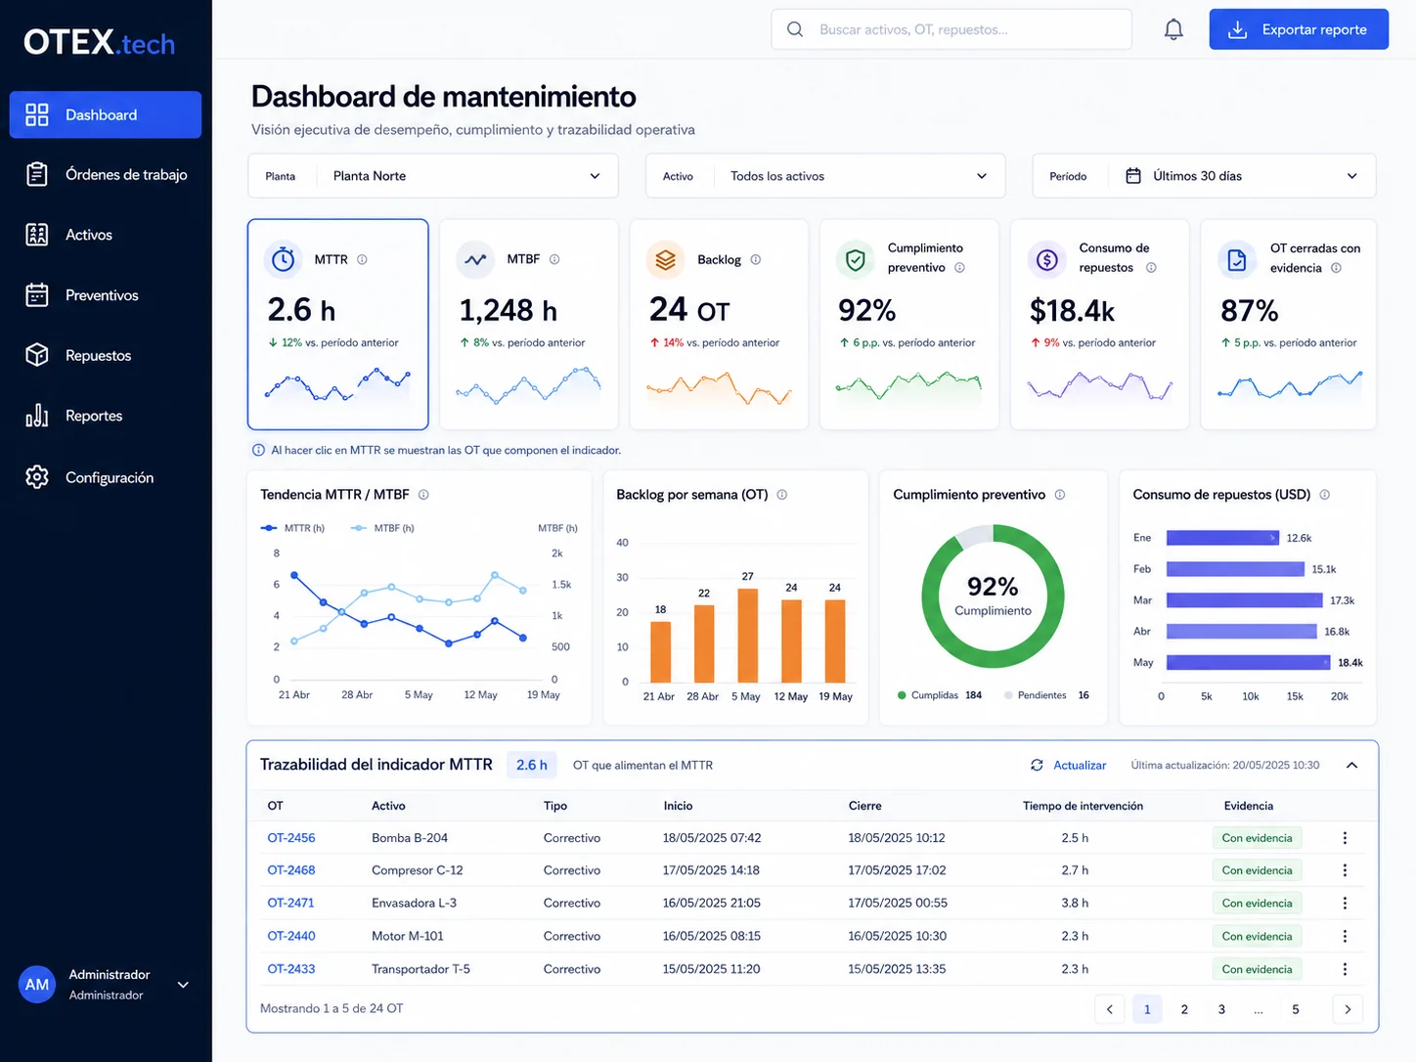Click the Consumo de repuestos dollar icon

click(1046, 259)
